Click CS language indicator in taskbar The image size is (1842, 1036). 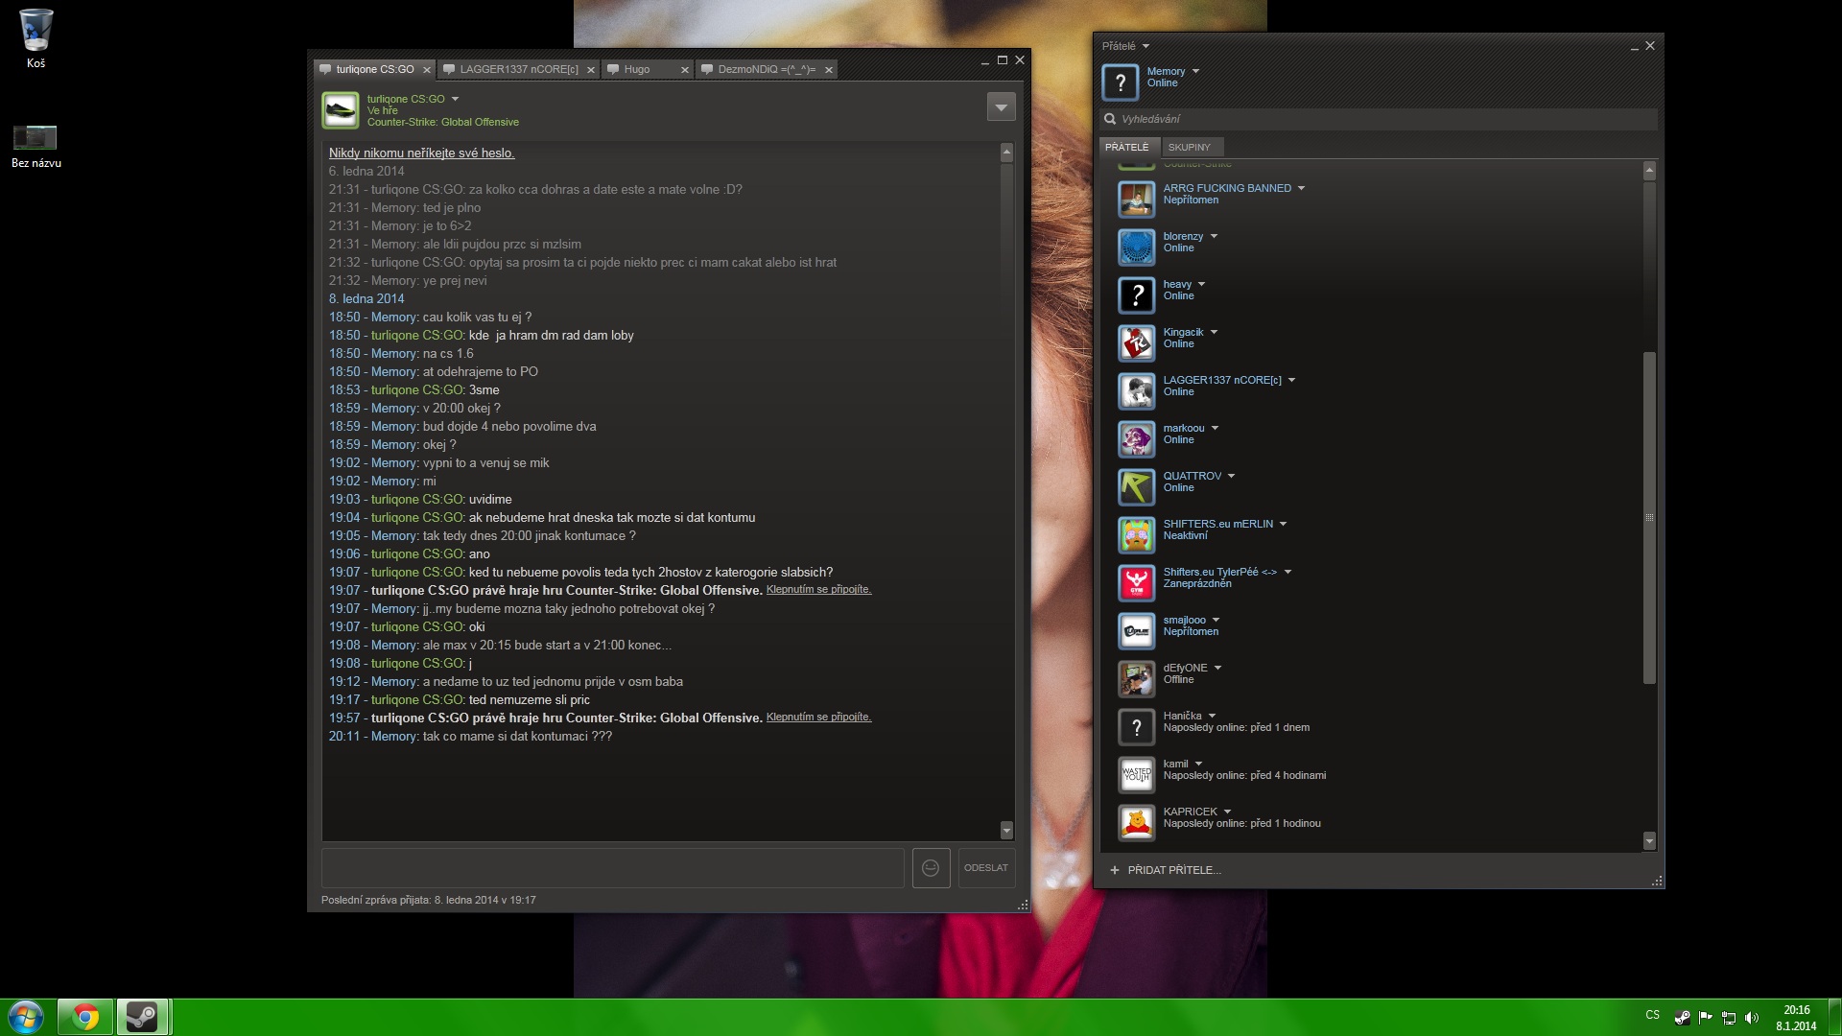click(1652, 1015)
